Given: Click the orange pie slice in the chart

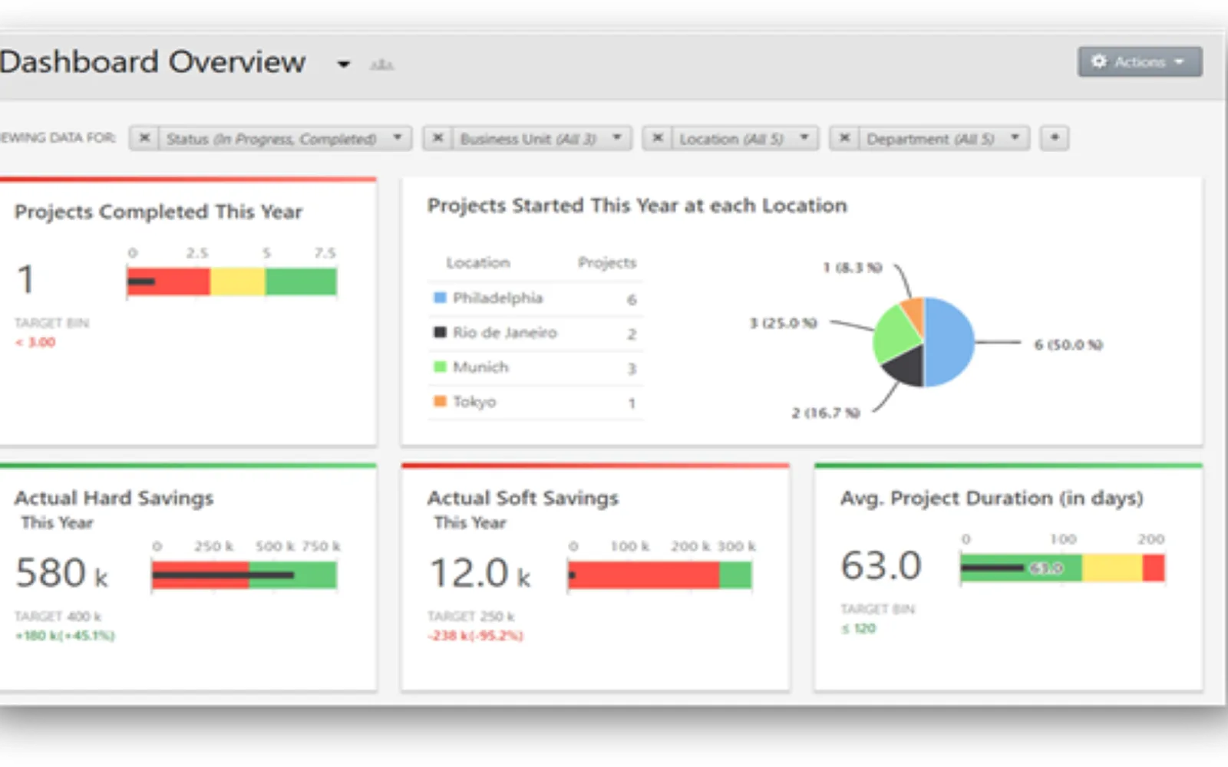Looking at the screenshot, I should coord(913,312).
